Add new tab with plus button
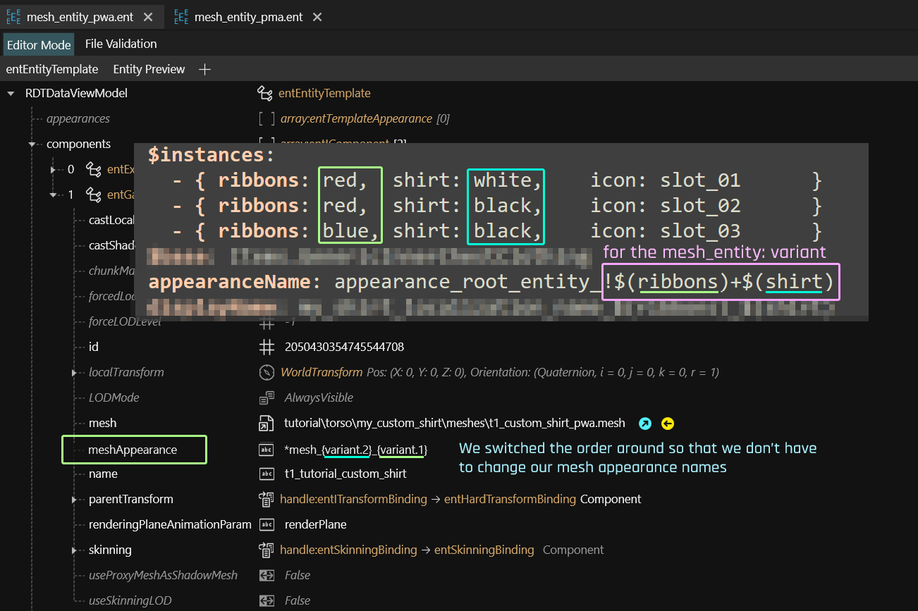Screen dimensions: 918x611 click(204, 69)
